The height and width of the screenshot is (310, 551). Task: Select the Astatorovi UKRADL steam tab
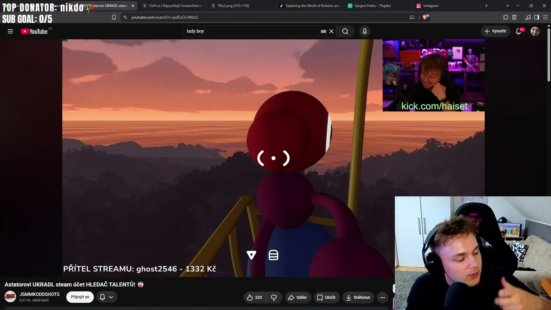pos(103,6)
